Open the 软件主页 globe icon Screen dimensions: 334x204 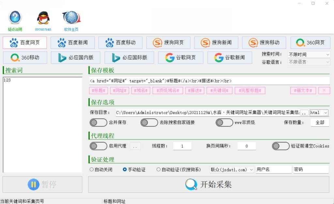(x=71, y=18)
